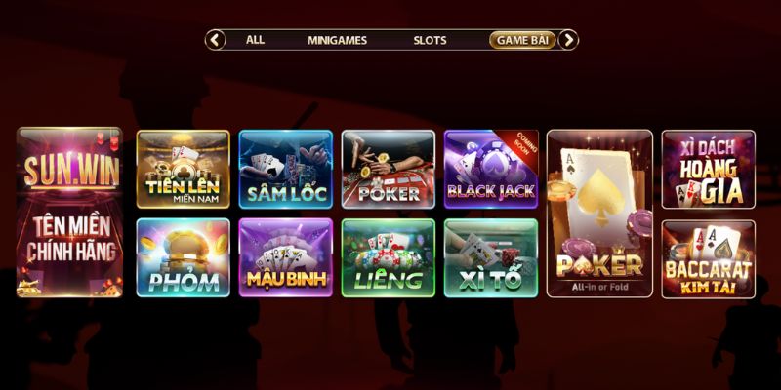The width and height of the screenshot is (781, 390).
Task: Select the Black Jack coming soon tile
Action: tap(491, 169)
